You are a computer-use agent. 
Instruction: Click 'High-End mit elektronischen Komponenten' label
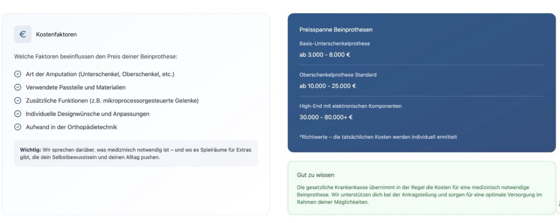point(350,106)
